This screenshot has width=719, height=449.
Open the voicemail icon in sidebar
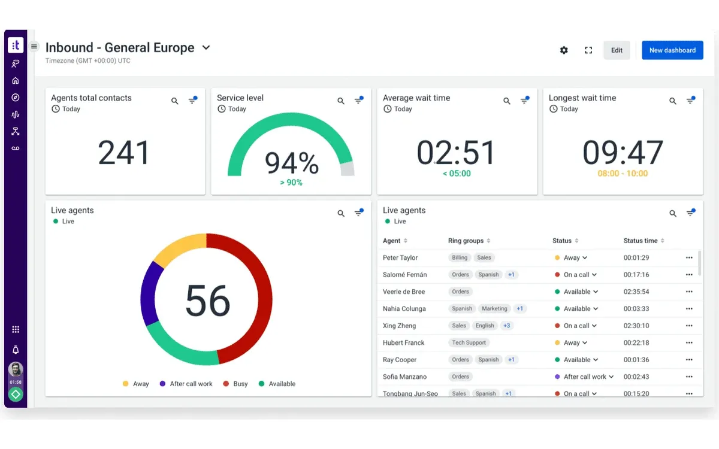coord(16,148)
